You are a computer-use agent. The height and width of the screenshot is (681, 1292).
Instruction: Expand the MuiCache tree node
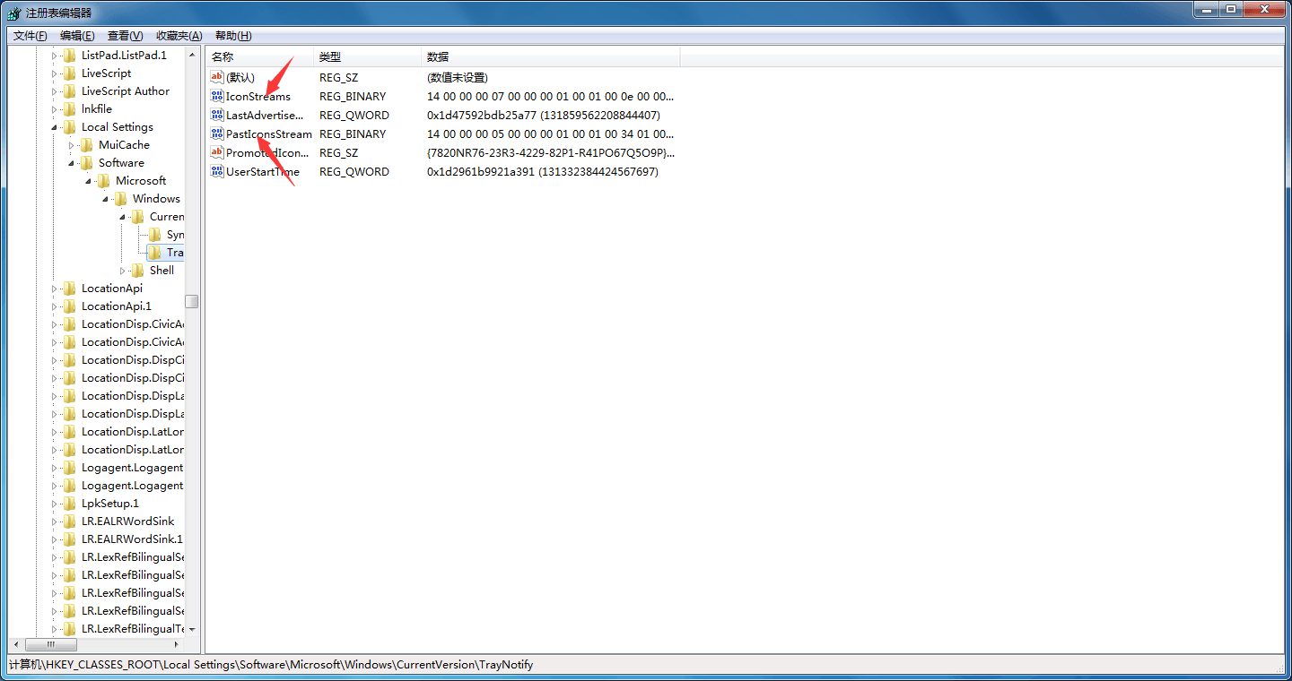(x=72, y=144)
